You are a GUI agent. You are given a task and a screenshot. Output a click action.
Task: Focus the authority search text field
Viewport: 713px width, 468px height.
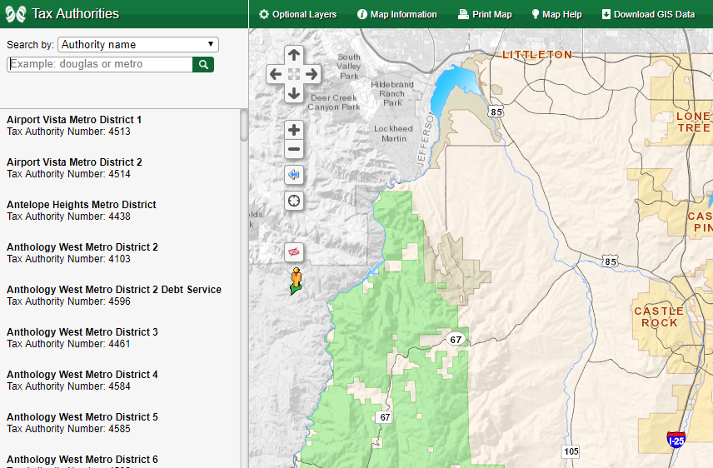(x=100, y=64)
